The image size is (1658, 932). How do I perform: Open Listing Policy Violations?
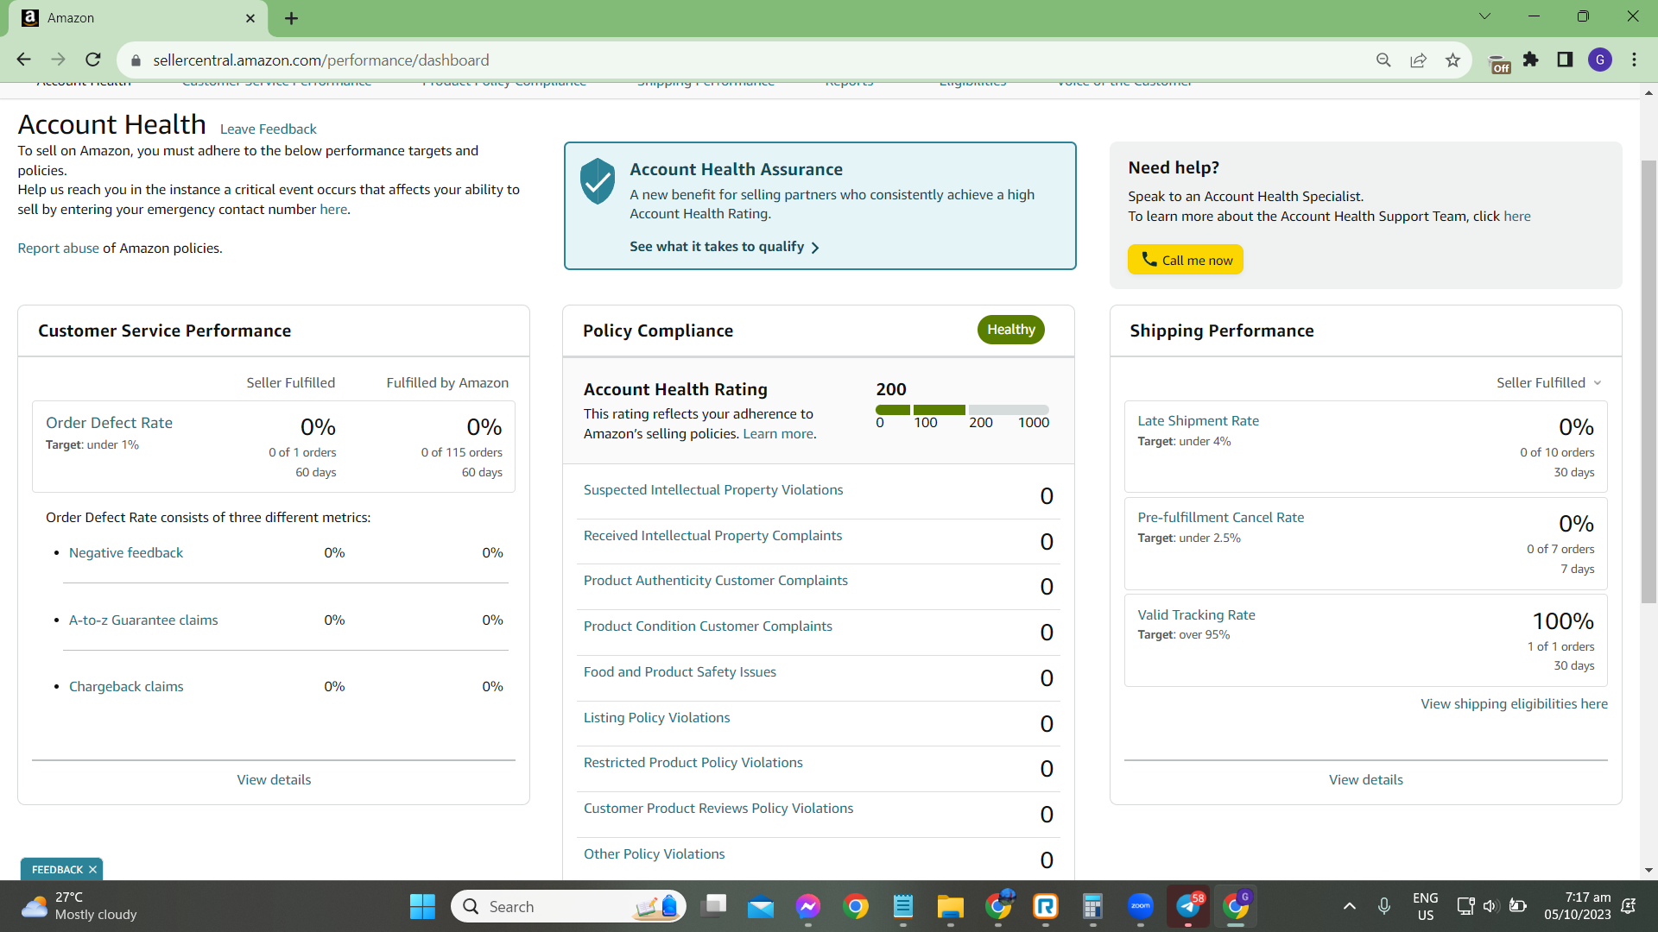pos(656,717)
